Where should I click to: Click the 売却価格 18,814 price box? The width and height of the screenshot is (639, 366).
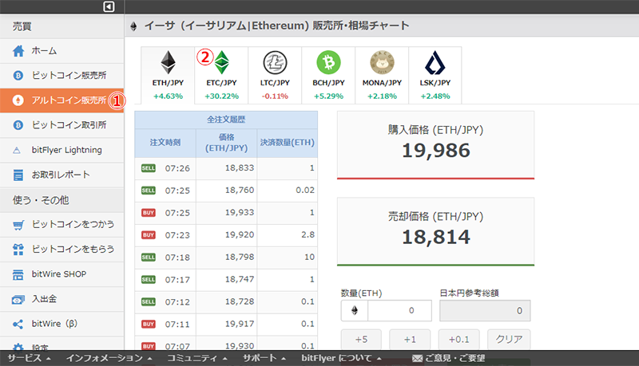coord(435,232)
